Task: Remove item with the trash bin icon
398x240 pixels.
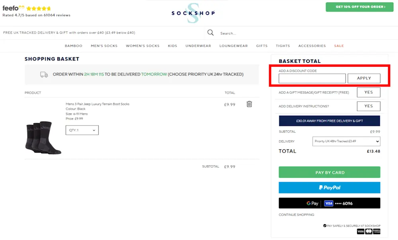Action: point(249,104)
